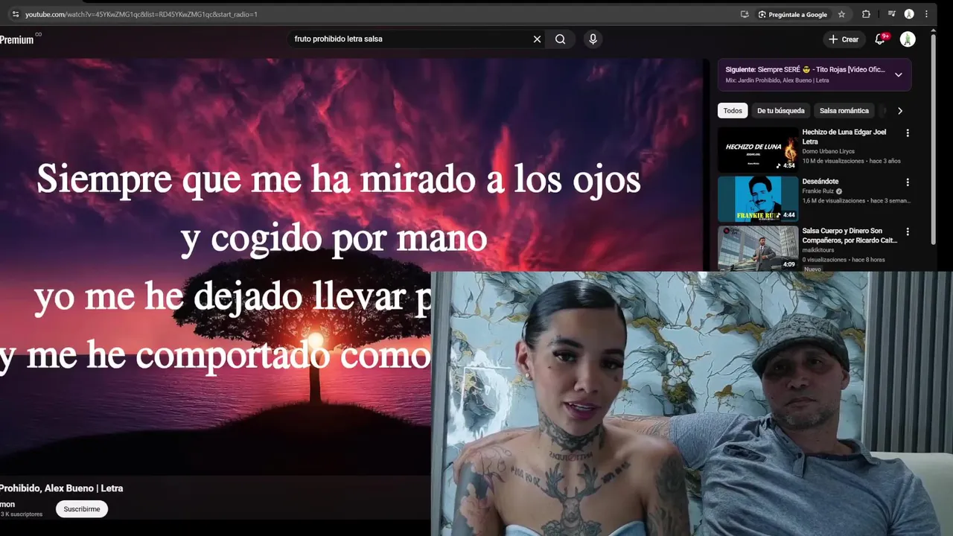Open the browser extensions puzzle icon
Screen dimensions: 953x536
click(866, 14)
